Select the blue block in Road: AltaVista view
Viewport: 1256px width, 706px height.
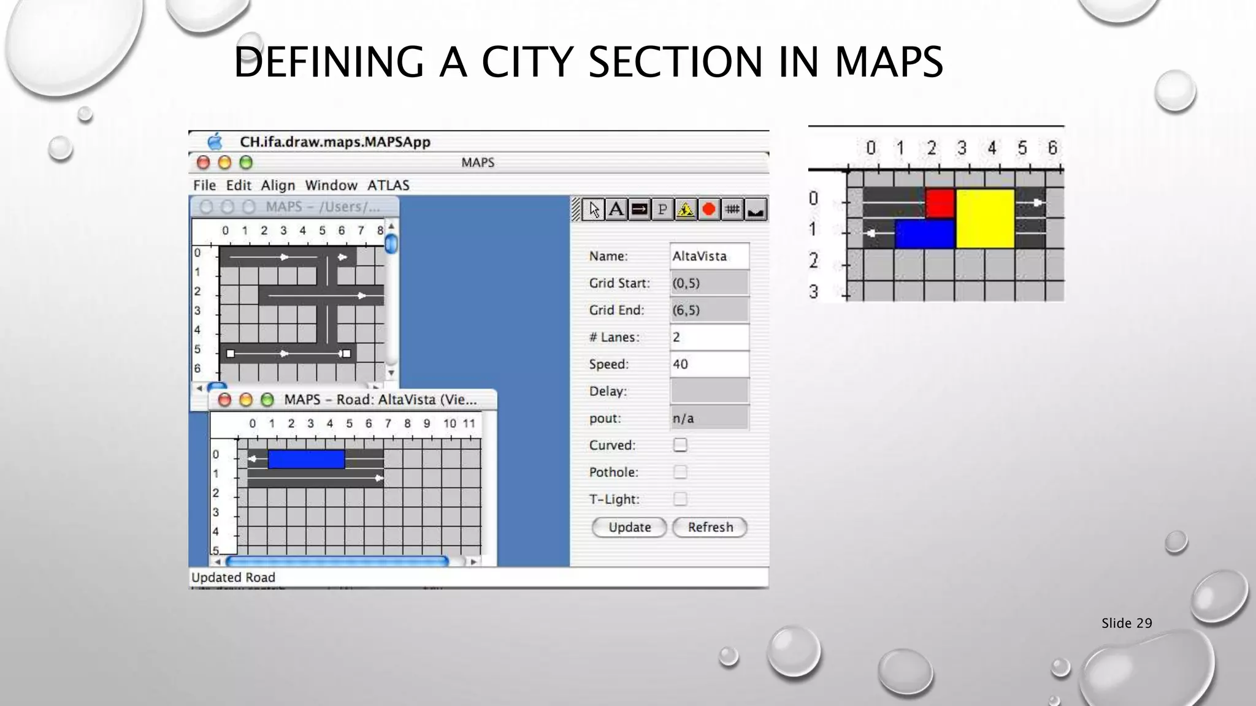[306, 459]
